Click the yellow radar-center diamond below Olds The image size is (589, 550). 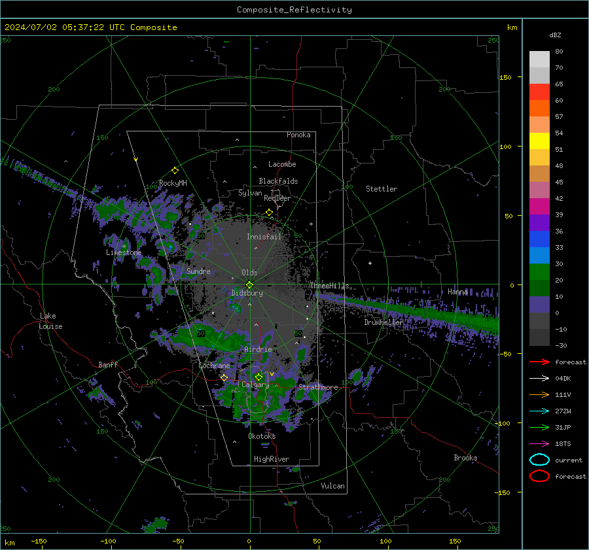point(249,284)
